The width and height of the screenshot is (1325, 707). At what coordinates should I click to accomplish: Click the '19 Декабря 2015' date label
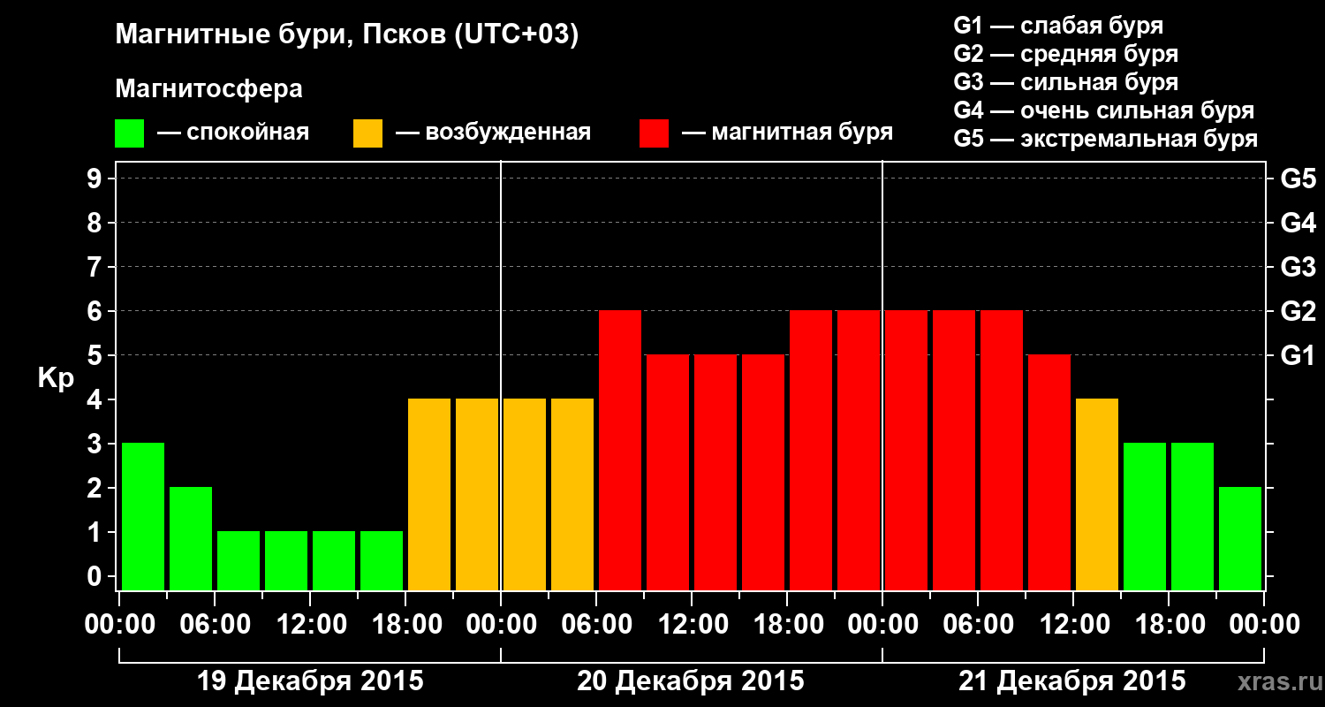310,681
